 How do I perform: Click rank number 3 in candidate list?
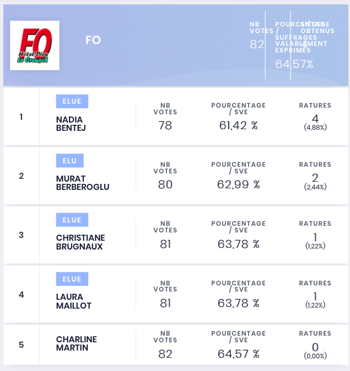tap(21, 235)
